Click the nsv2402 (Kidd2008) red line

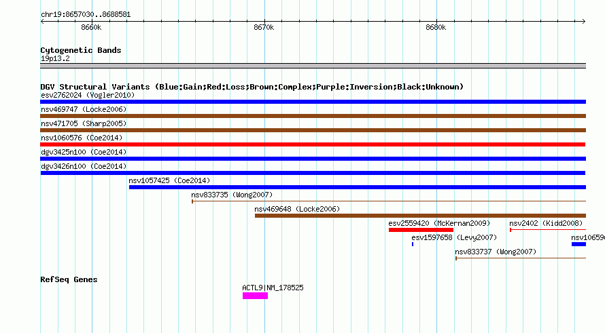[548, 230]
